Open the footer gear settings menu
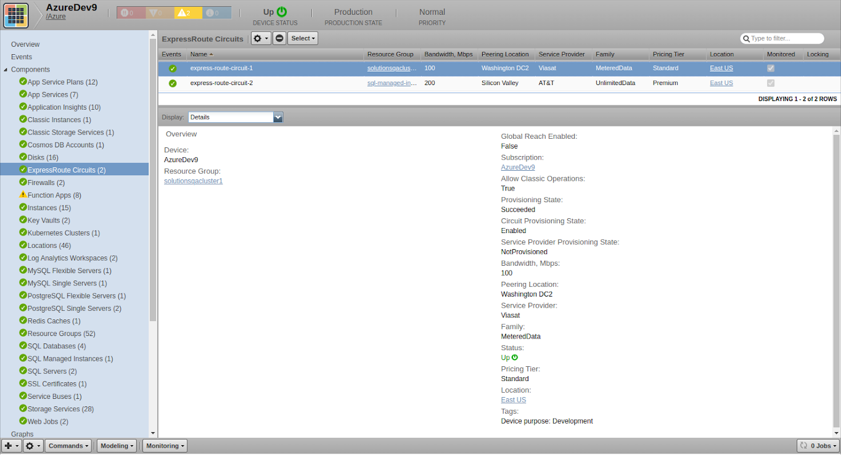This screenshot has width=841, height=455. point(33,446)
